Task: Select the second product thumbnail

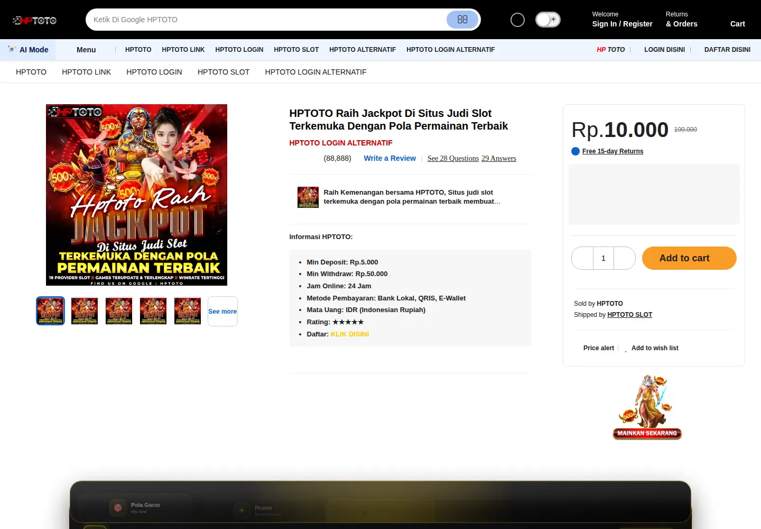Action: pos(85,311)
